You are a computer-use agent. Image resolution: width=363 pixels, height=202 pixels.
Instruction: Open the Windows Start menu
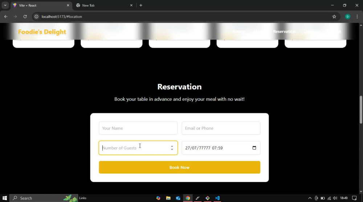(5, 198)
